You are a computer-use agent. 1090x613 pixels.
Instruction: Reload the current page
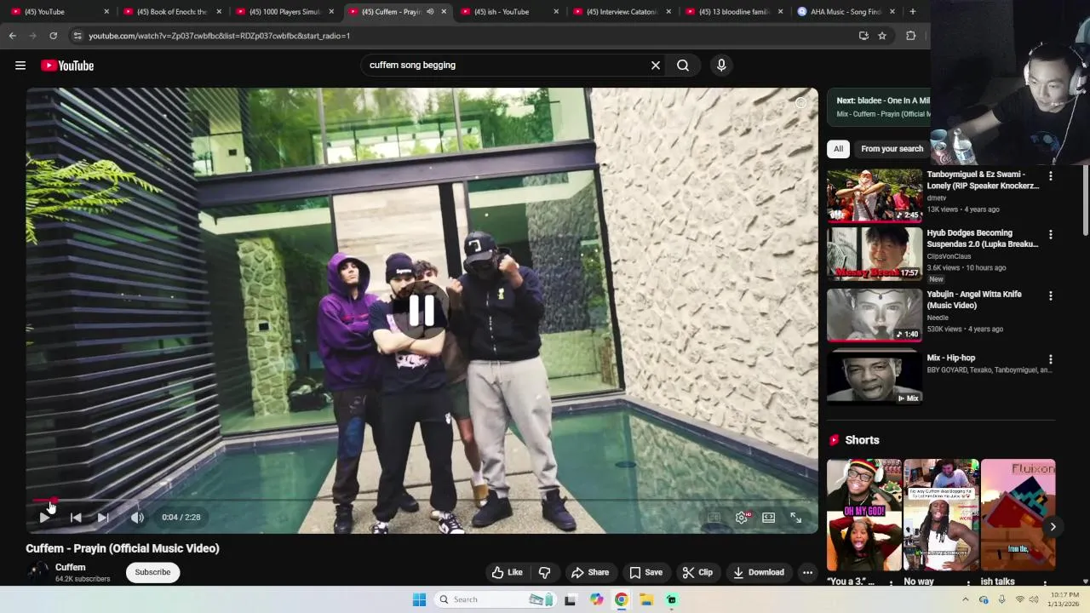(x=53, y=36)
